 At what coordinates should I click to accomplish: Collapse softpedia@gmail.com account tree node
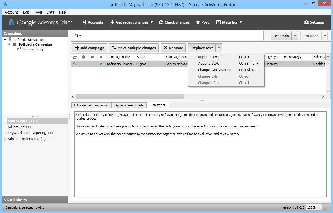point(5,40)
